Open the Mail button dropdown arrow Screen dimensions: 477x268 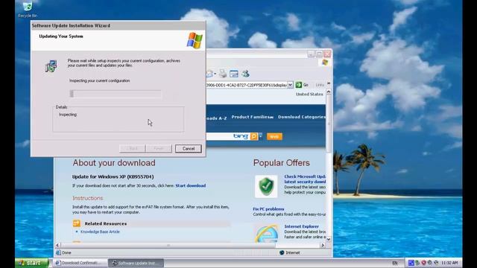(x=215, y=74)
